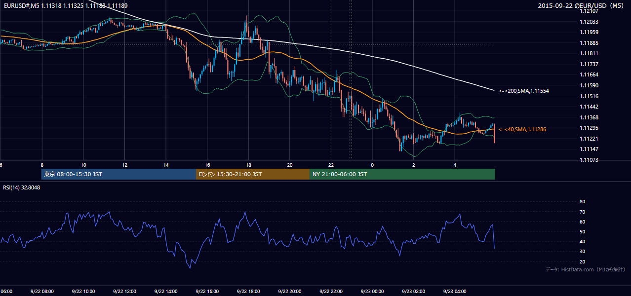The image size is (631, 296).
Task: Click the NY 21:00-06:00 JST session bar
Action: [402, 174]
